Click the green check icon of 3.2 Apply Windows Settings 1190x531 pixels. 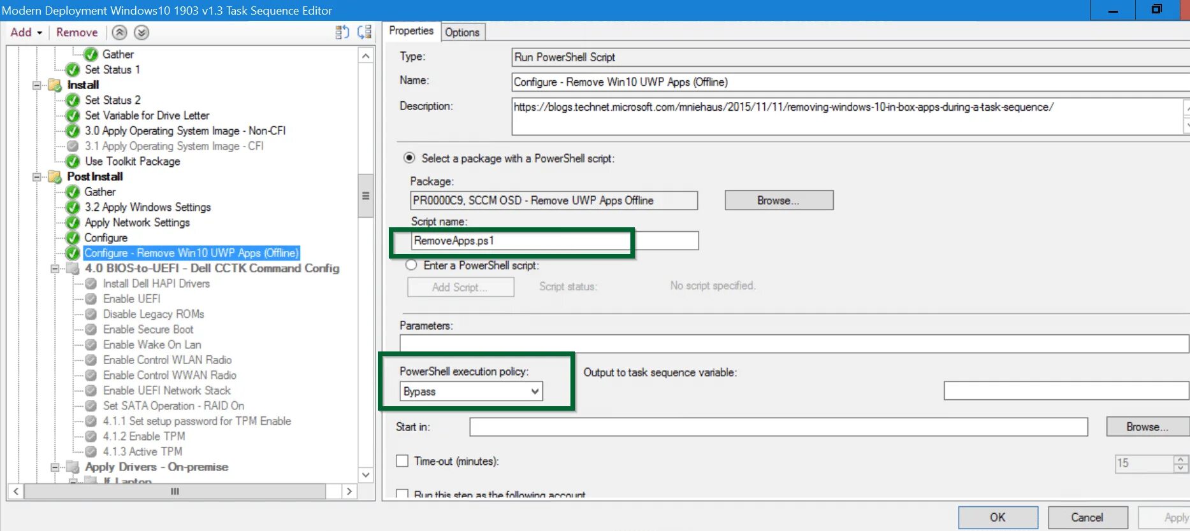[73, 207]
